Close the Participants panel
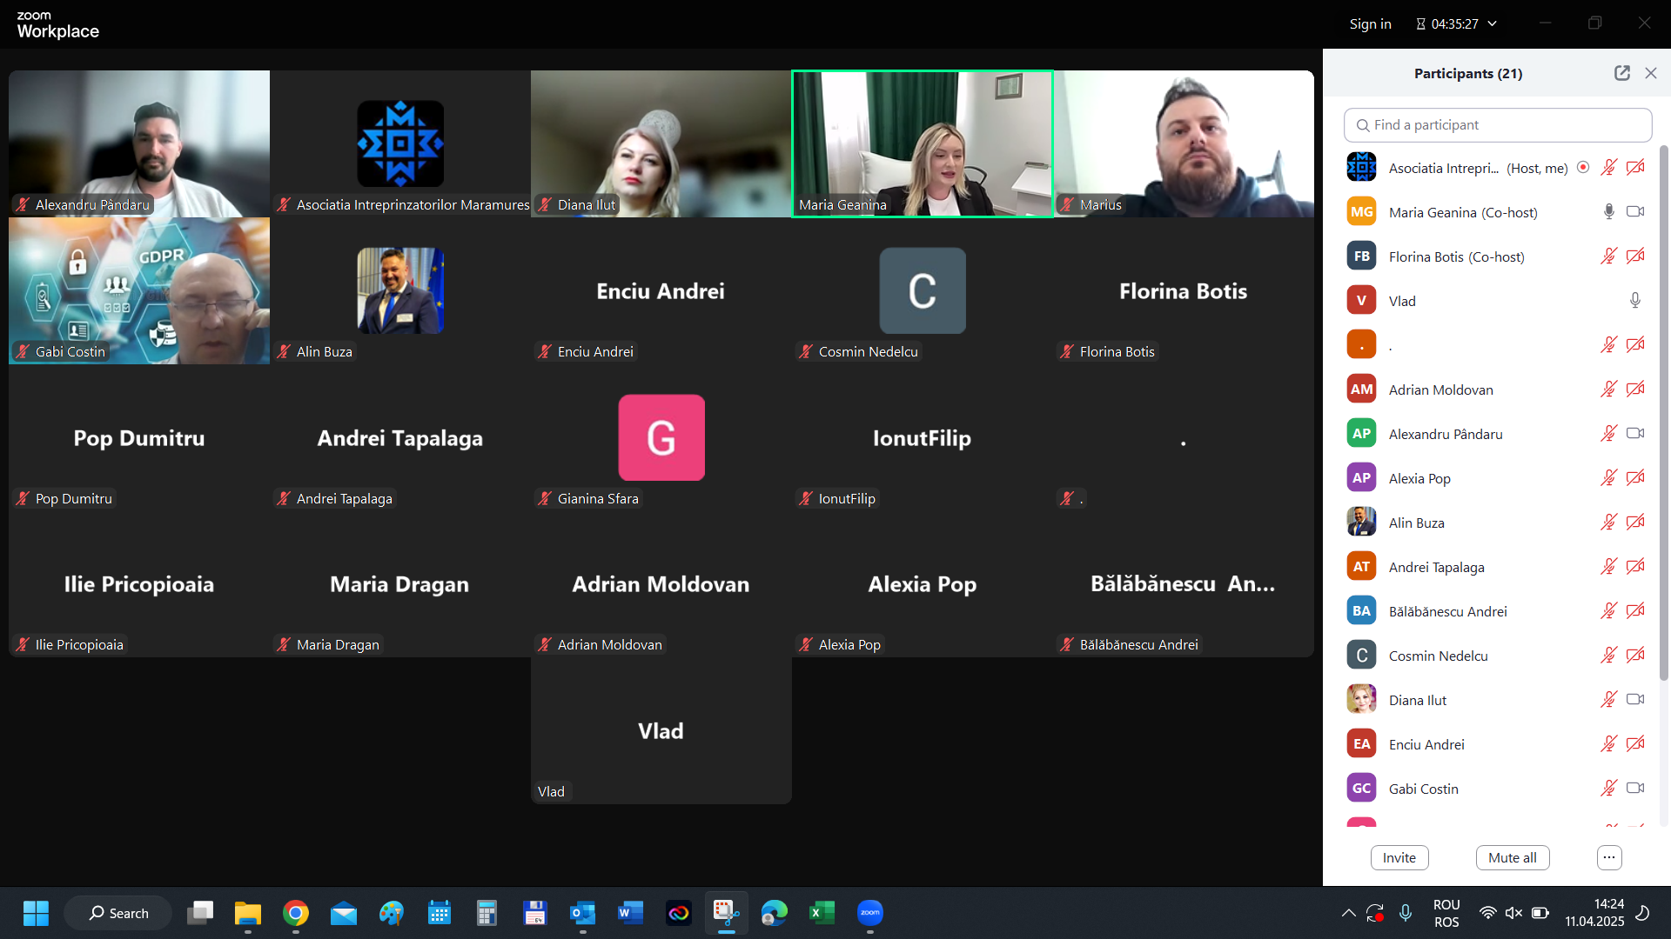Screen dimensions: 1671x939 point(1651,73)
